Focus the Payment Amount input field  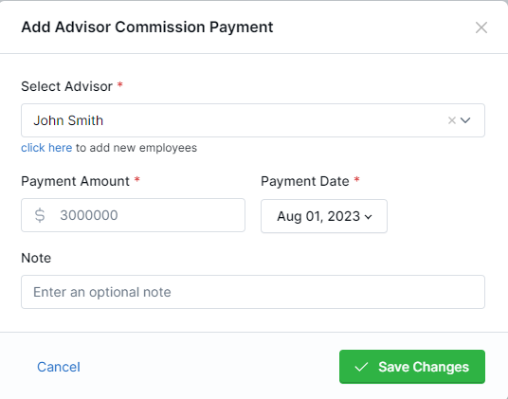(x=133, y=215)
